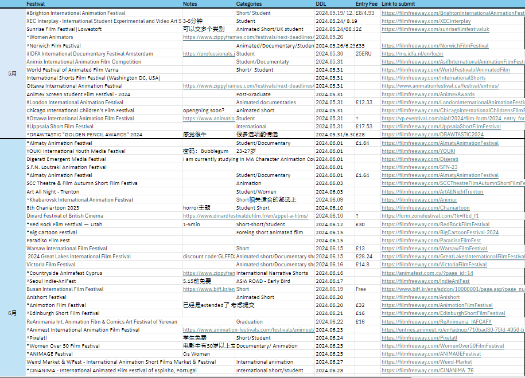Open the Chaniartoon submission link

(x=426, y=208)
